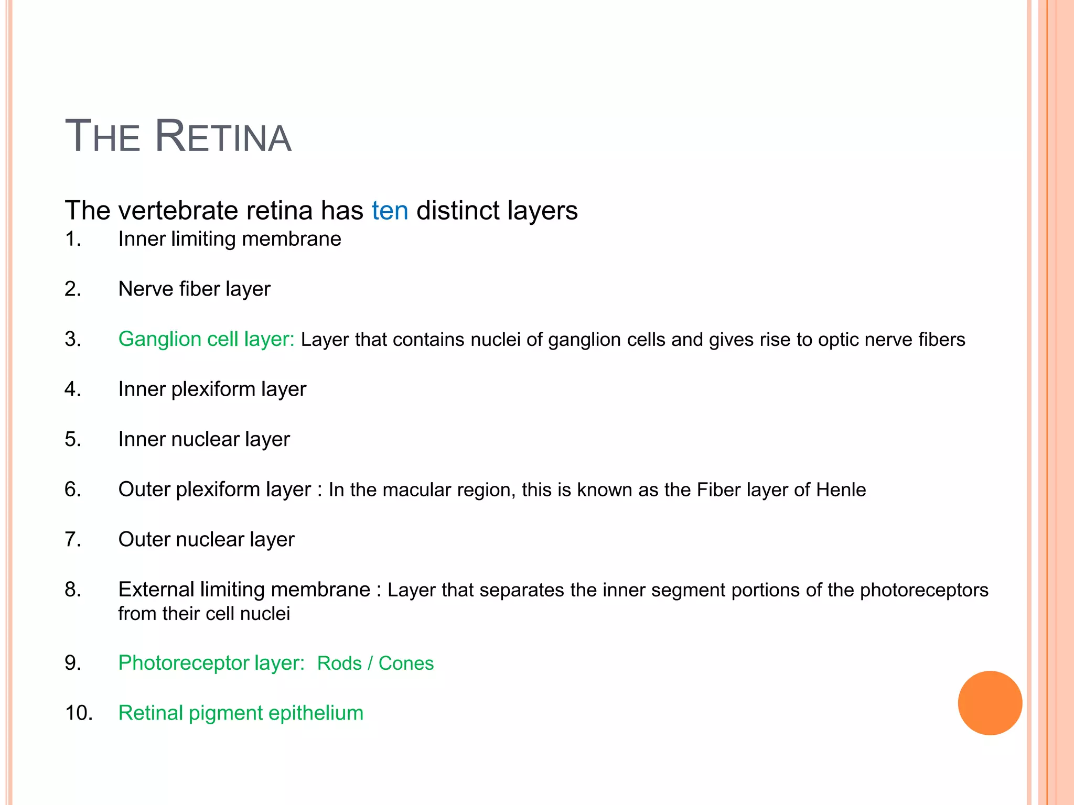
Task: Select 'Inner plexiform layer' list item
Action: tap(212, 389)
